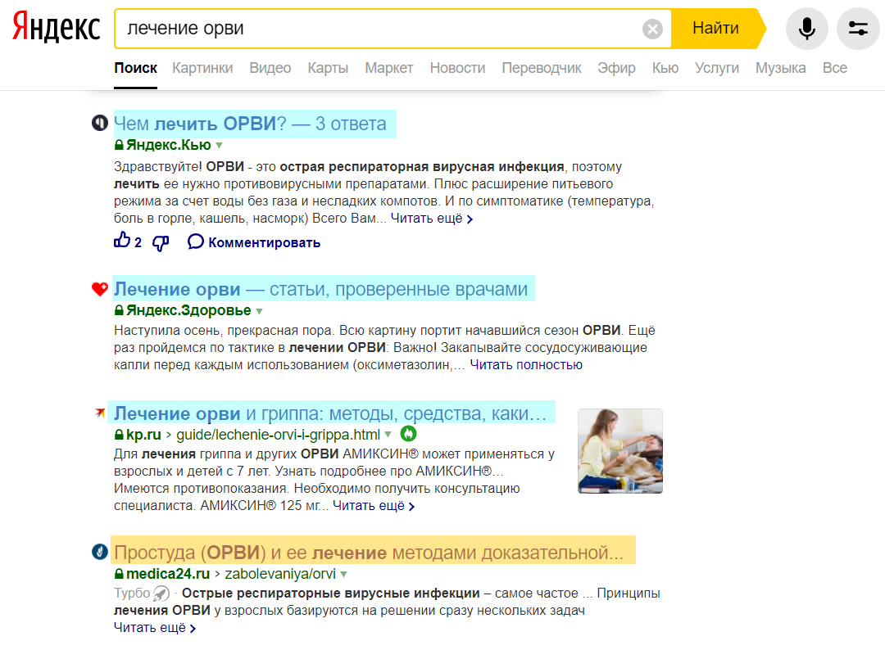Click Читать ещё in the kp.ru snippet
This screenshot has width=885, height=650.
pos(374,506)
